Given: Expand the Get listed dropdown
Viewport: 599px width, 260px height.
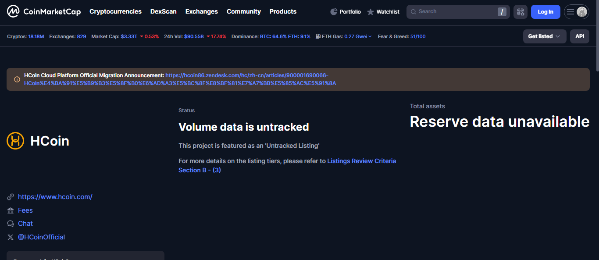Looking at the screenshot, I should pyautogui.click(x=545, y=36).
